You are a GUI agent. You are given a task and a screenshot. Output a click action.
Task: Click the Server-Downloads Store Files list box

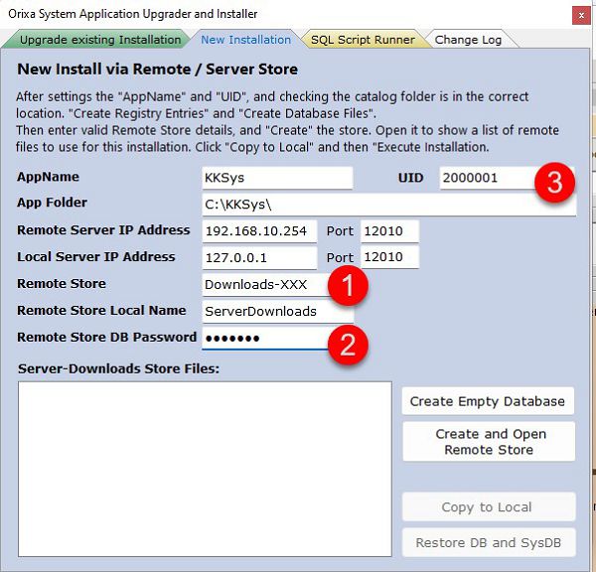coord(205,469)
